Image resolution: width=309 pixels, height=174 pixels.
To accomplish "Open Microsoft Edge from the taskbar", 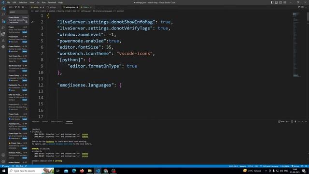I will click(74, 171).
